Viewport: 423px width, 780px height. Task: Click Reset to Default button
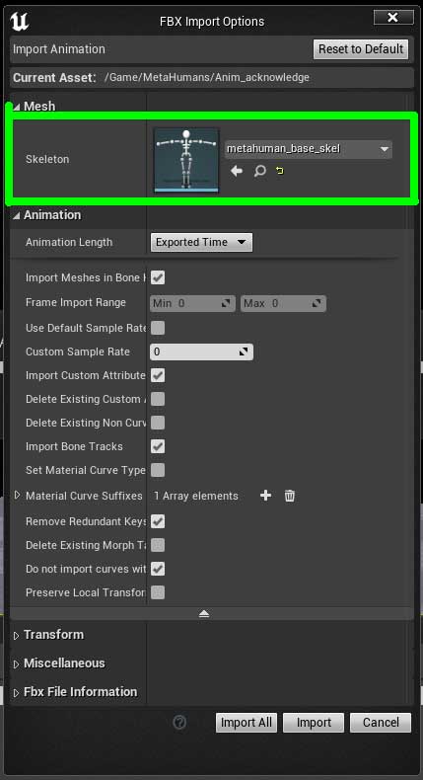(x=361, y=49)
